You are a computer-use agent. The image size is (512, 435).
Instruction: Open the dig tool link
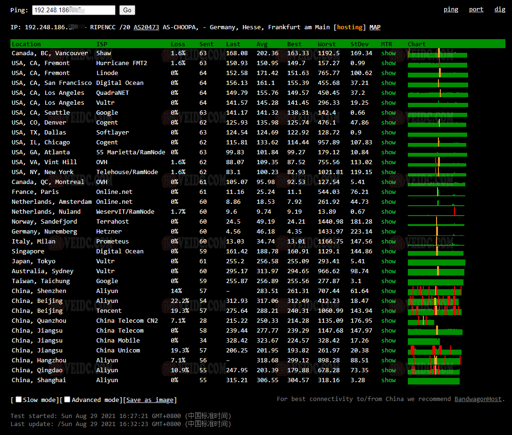click(500, 9)
